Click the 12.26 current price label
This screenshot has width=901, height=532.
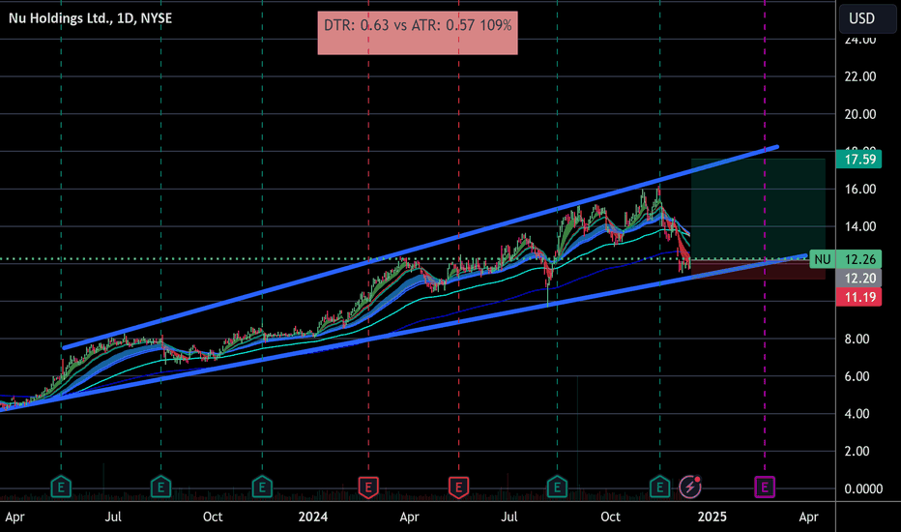pyautogui.click(x=859, y=259)
